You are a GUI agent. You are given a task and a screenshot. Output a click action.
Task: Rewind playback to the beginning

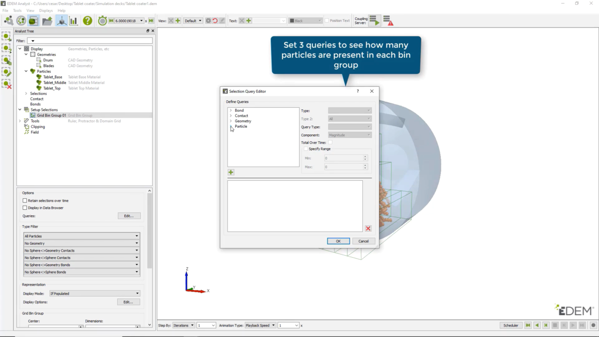528,326
